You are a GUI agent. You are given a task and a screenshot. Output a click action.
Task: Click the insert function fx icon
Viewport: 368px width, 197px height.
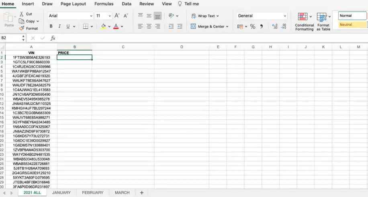click(53, 38)
